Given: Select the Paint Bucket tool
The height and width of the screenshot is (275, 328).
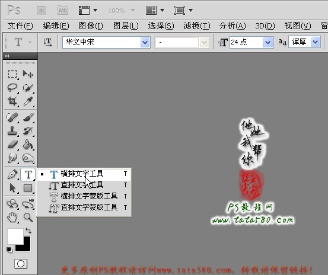Looking at the screenshot, I should 28,145.
